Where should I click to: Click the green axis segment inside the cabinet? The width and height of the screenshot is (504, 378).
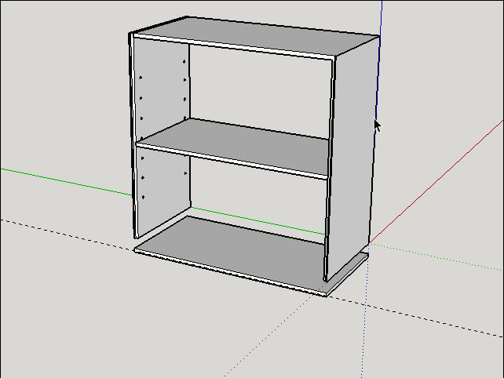coord(258,221)
